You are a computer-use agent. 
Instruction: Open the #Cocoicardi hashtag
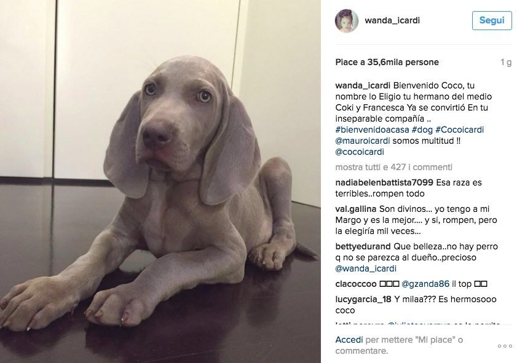[x=460, y=130]
